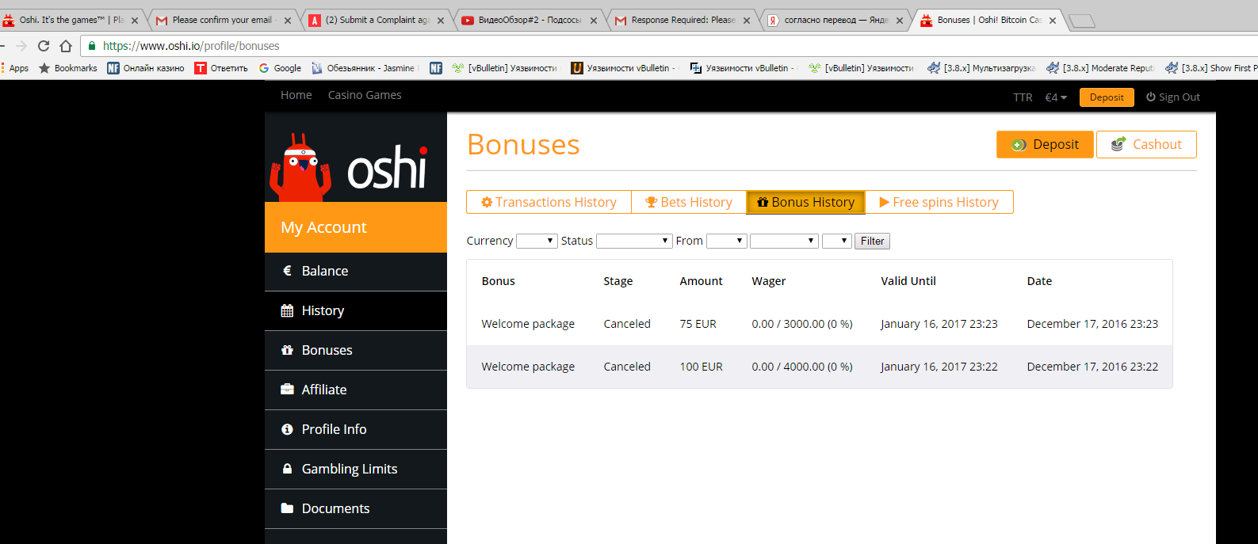Click the coins icon on the Cashout button

coord(1118,144)
